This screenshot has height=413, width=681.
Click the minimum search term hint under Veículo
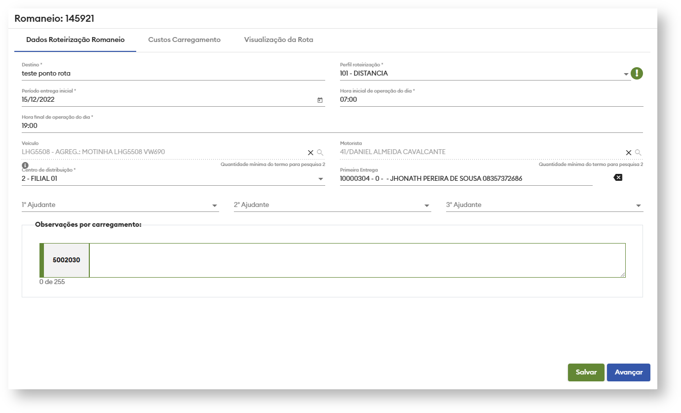click(273, 165)
